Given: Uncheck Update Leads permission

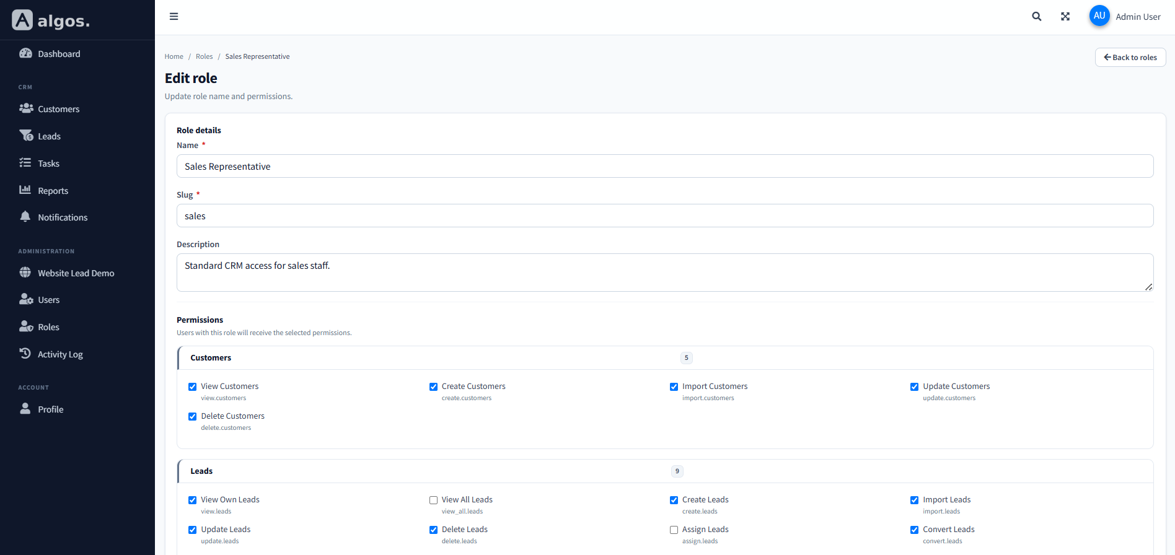Looking at the screenshot, I should 193,530.
